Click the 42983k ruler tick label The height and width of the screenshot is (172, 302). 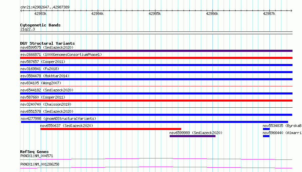[40, 14]
